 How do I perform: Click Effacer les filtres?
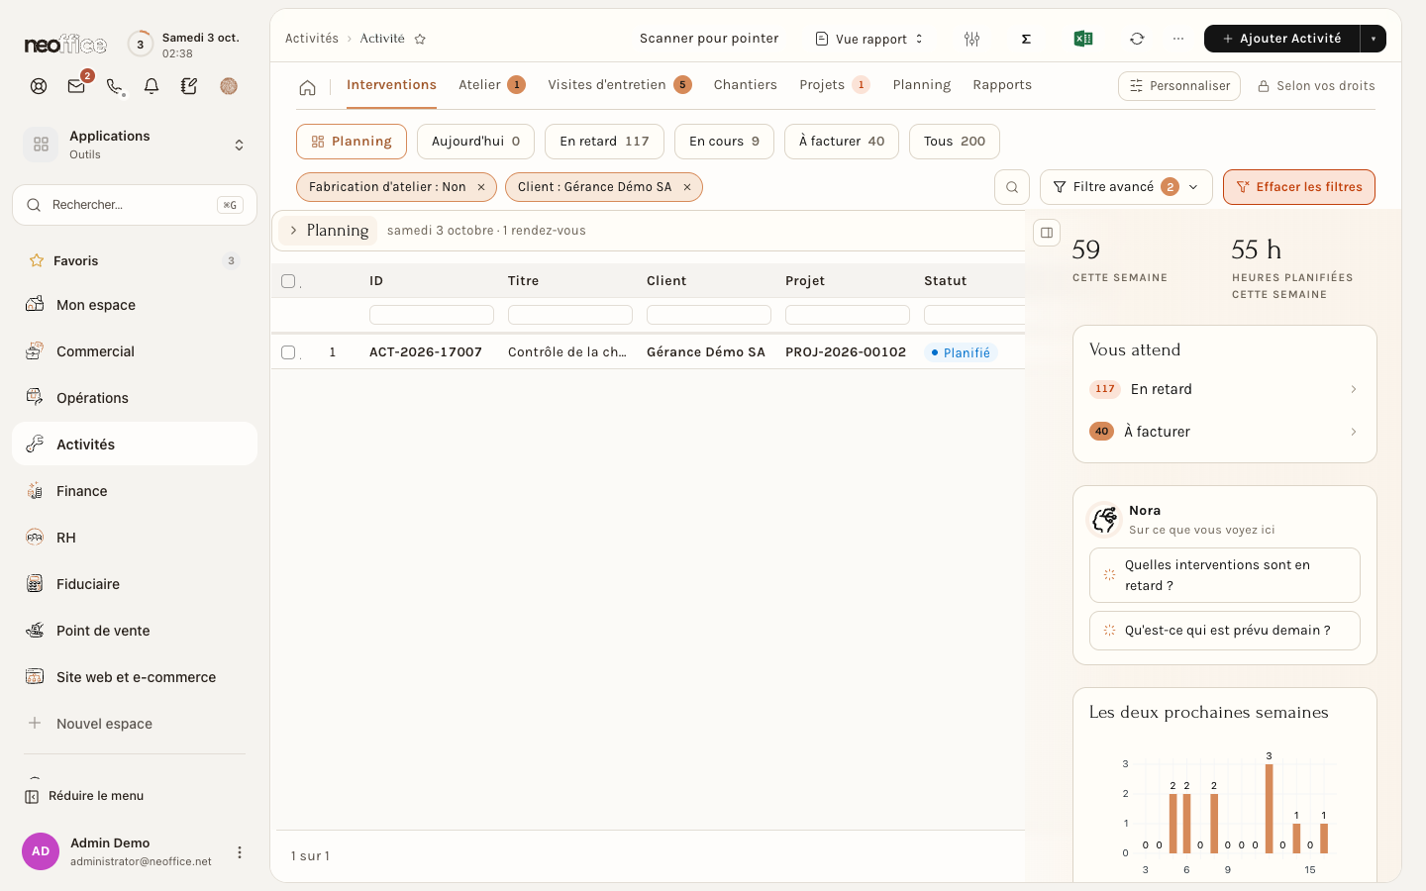[1299, 187]
